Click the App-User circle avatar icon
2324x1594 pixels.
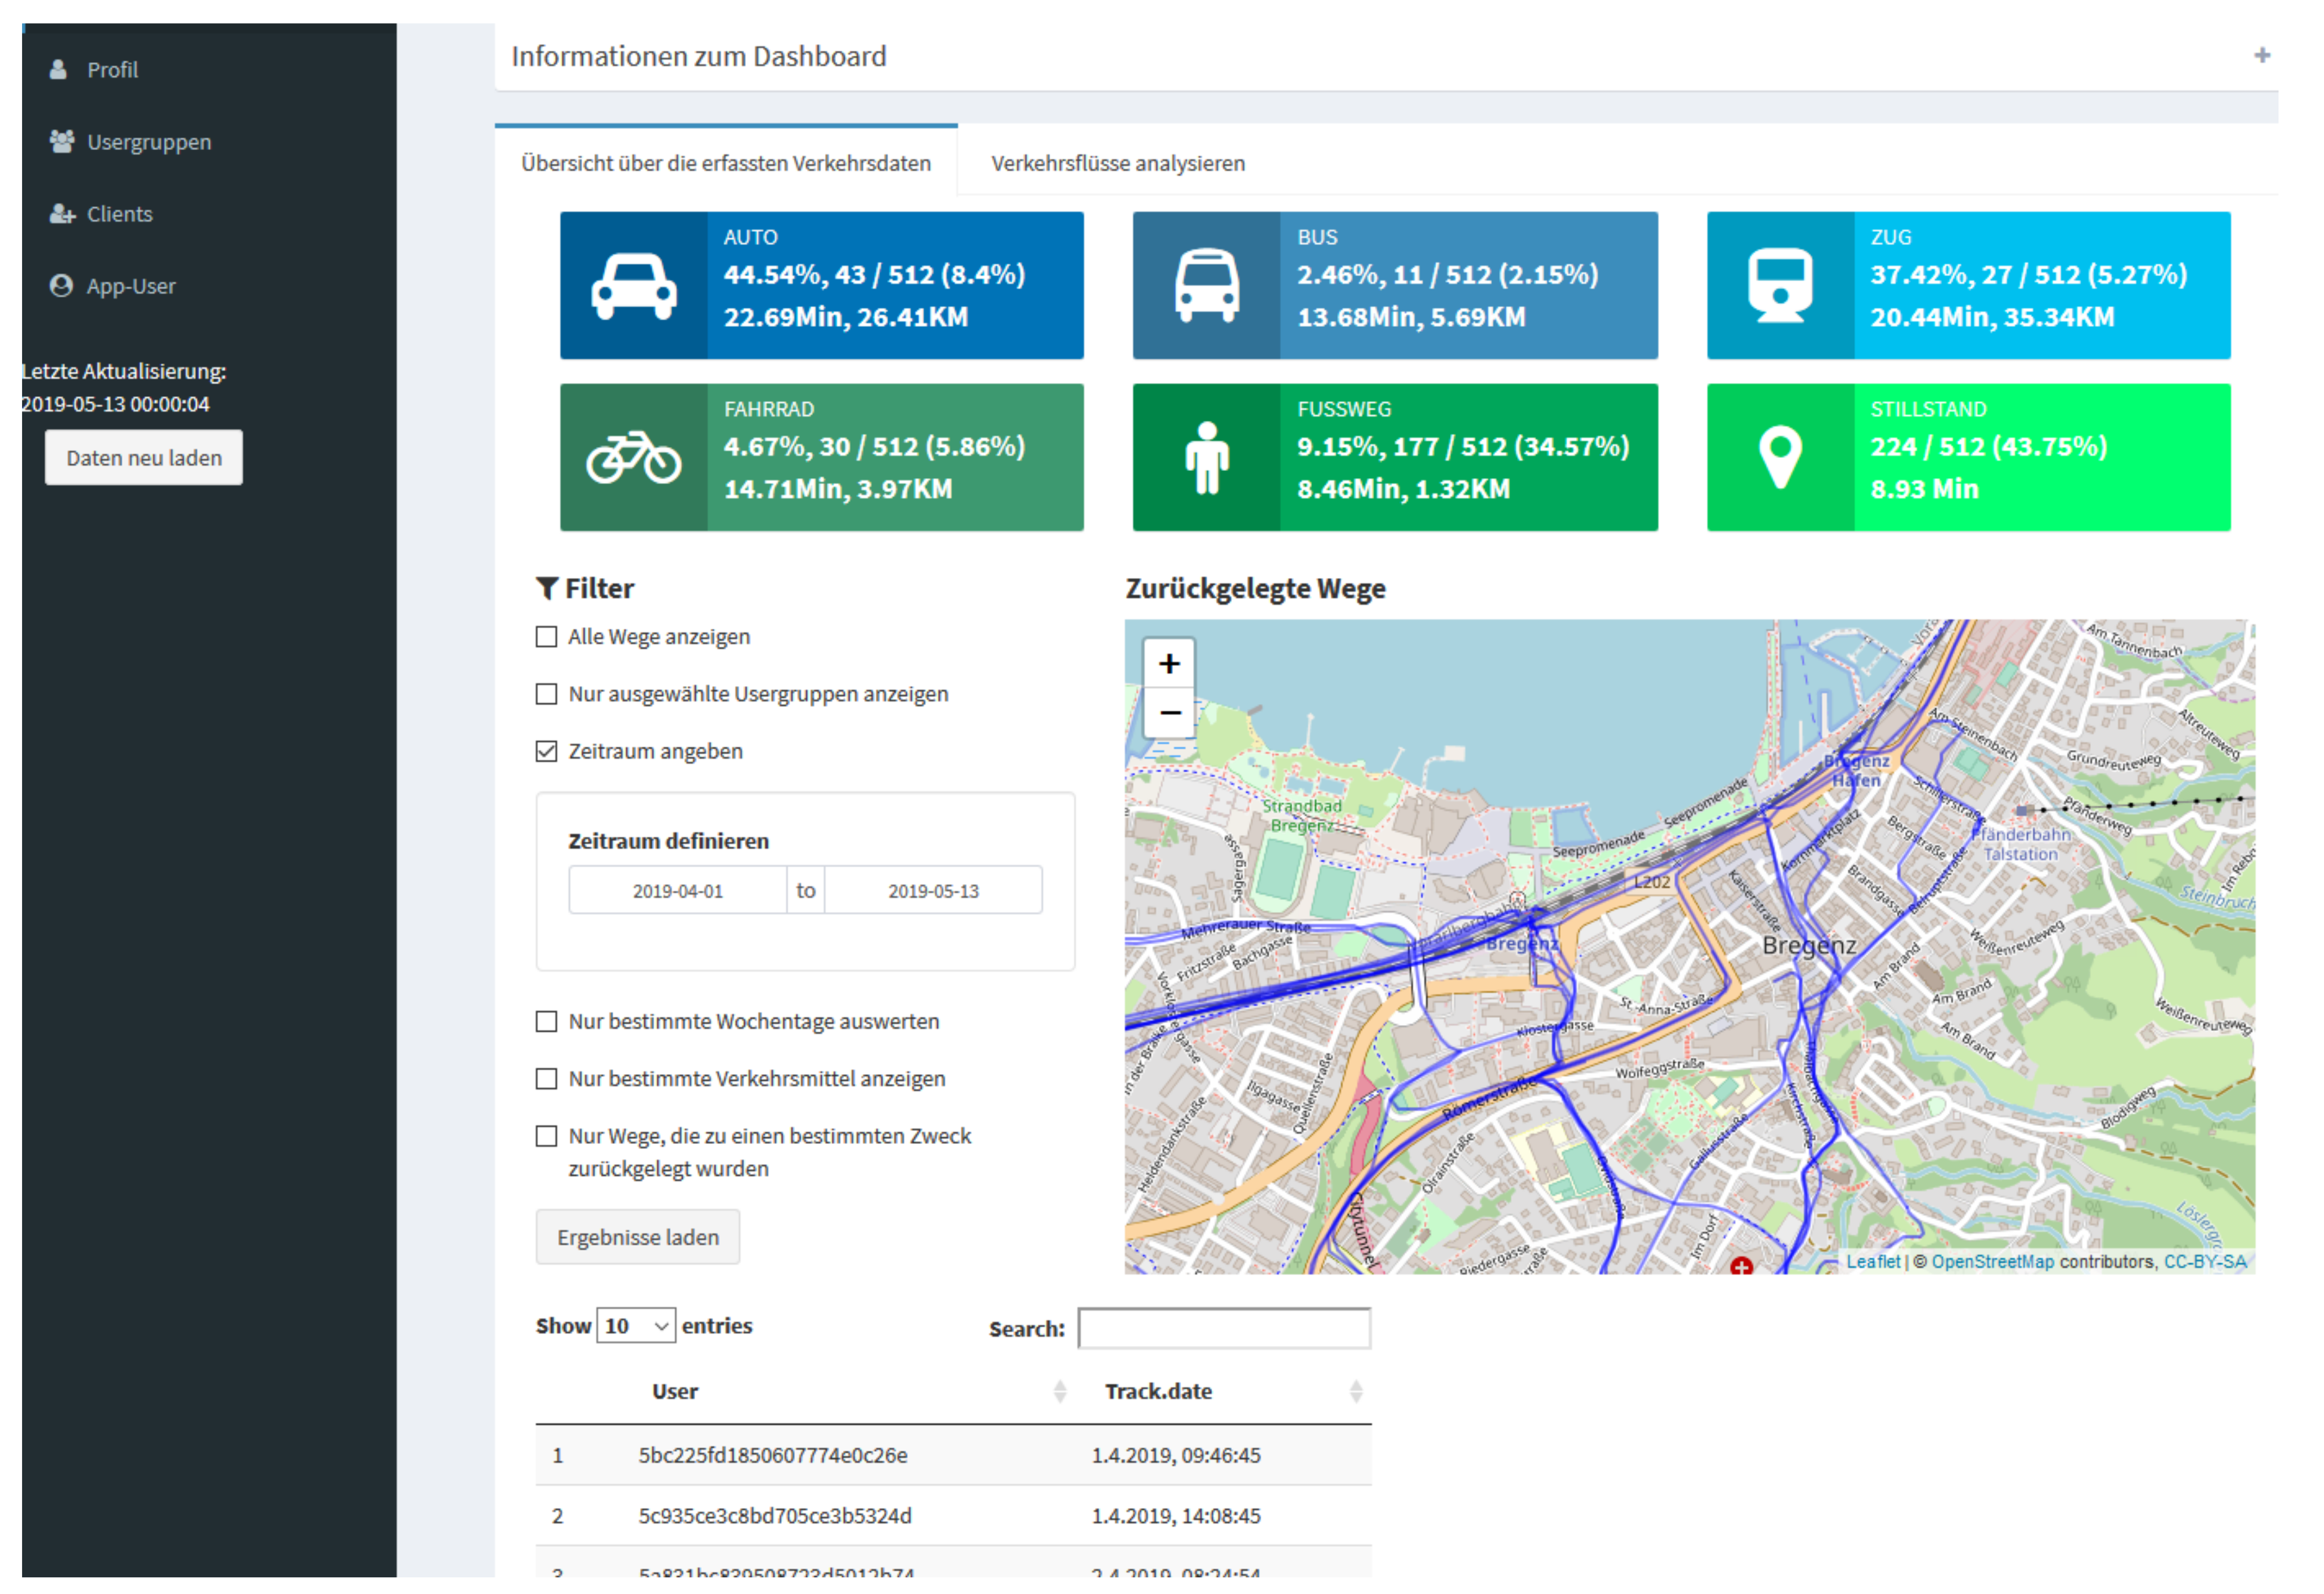pos(61,286)
